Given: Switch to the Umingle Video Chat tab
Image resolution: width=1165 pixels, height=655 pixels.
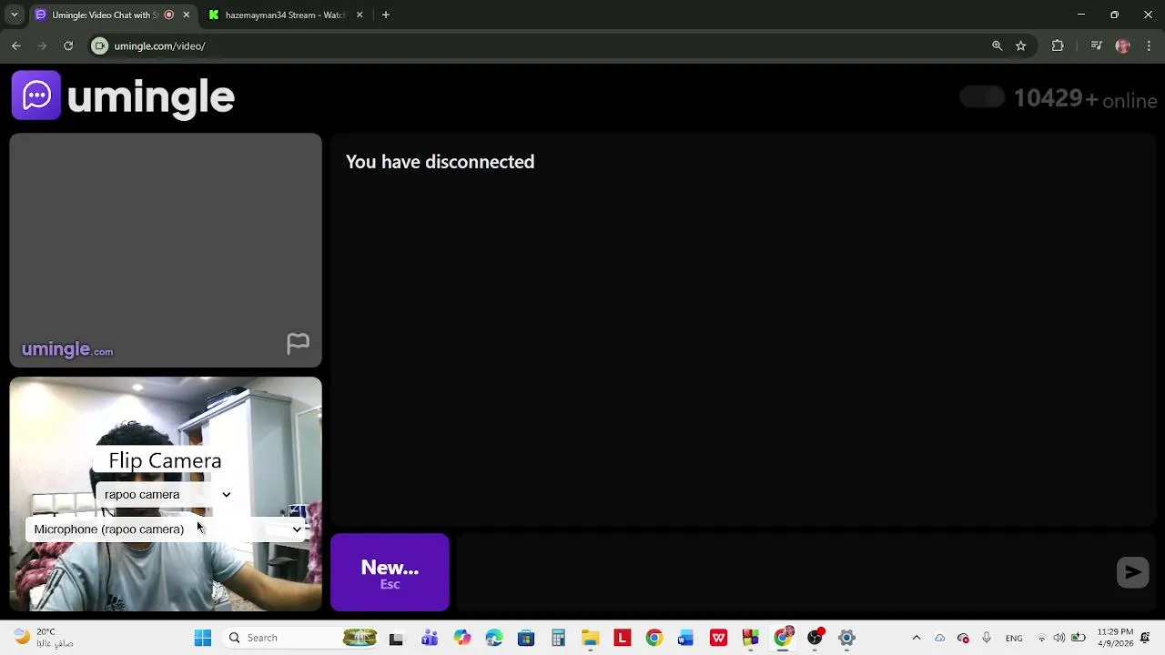Looking at the screenshot, I should click(105, 15).
